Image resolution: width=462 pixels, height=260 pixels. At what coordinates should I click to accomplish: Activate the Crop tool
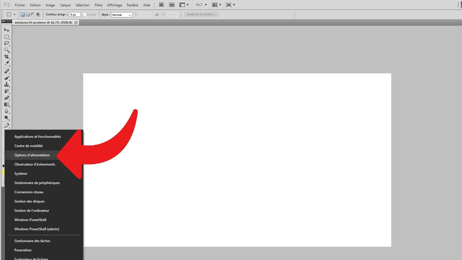pyautogui.click(x=6, y=57)
